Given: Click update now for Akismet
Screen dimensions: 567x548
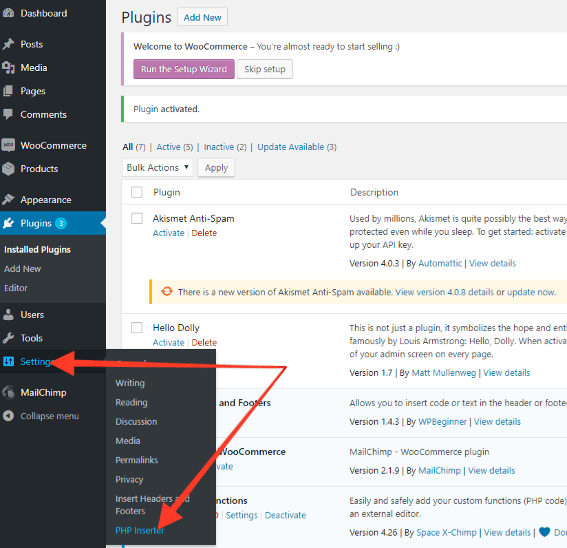Looking at the screenshot, I should pyautogui.click(x=531, y=292).
